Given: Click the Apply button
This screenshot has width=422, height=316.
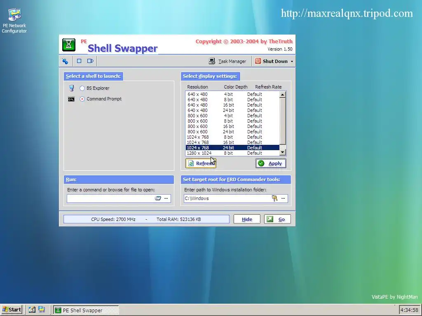Looking at the screenshot, I should coord(271,163).
